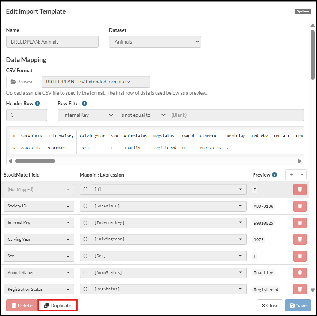This screenshot has height=316, width=317.
Task: Open the add-mapping options dropdown arrow
Action: click(x=302, y=175)
